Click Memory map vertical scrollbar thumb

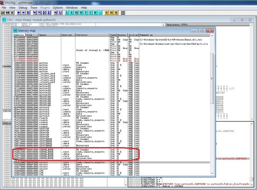(212, 78)
